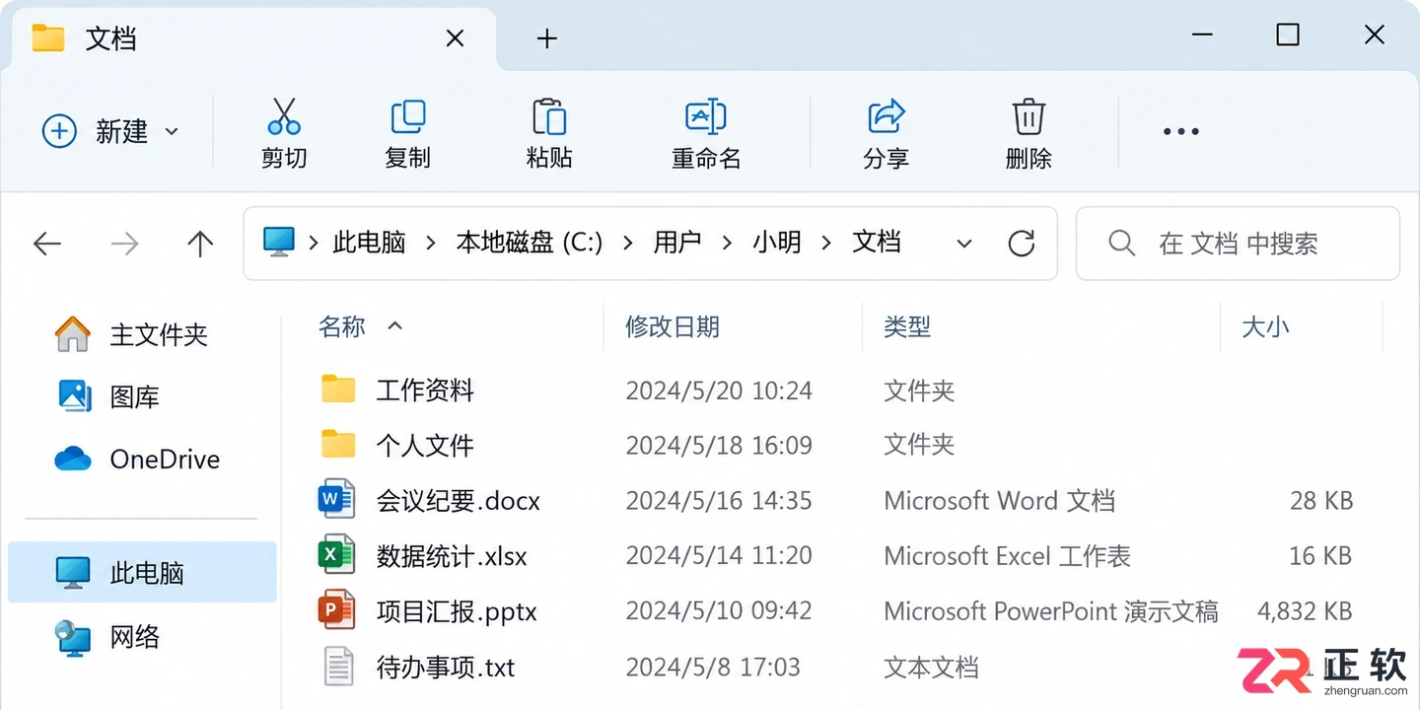Image resolution: width=1420 pixels, height=710 pixels.
Task: Sort by the 大小 column header
Action: coord(1265,326)
